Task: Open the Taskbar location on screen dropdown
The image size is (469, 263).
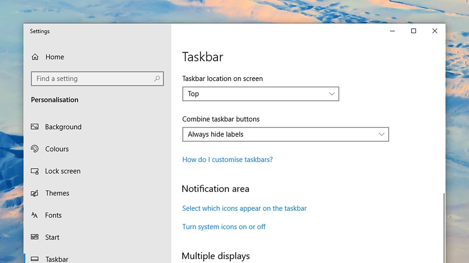Action: tap(260, 94)
